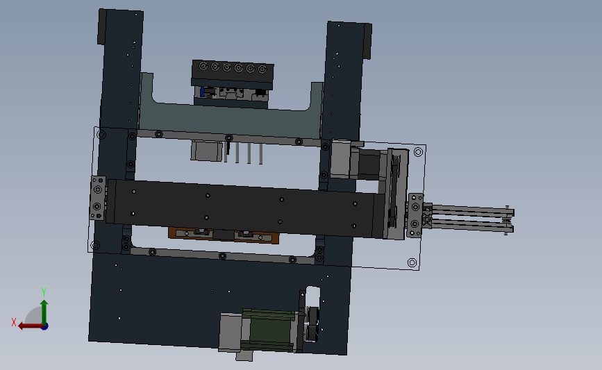Select the black end cap on the left pillar
The height and width of the screenshot is (370, 602).
pyautogui.click(x=102, y=27)
